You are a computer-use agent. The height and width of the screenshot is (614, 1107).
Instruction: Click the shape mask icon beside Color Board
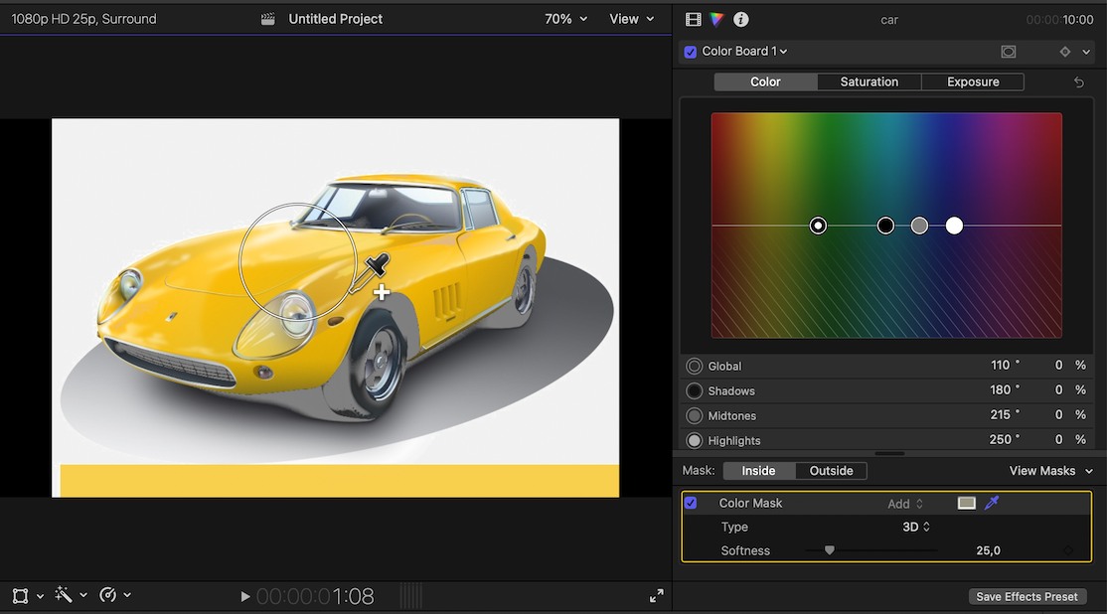[x=1008, y=52]
